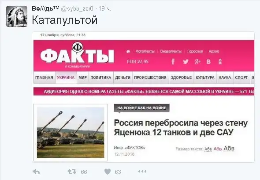This screenshot has width=260, height=180.
Task: Click the home icon in header
Action: pos(128,51)
